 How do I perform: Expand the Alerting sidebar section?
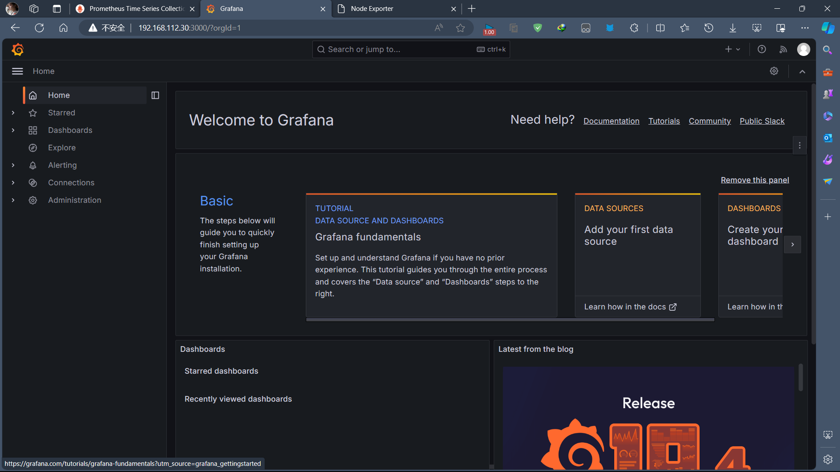point(13,165)
